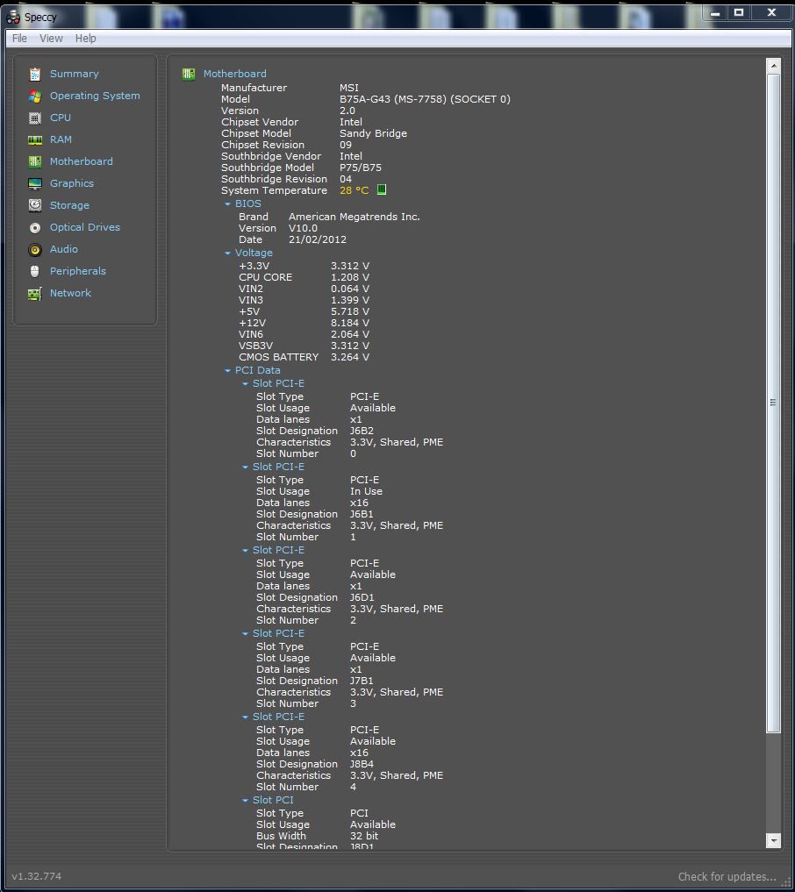Close the Speccy window
795x892 pixels.
(x=771, y=12)
